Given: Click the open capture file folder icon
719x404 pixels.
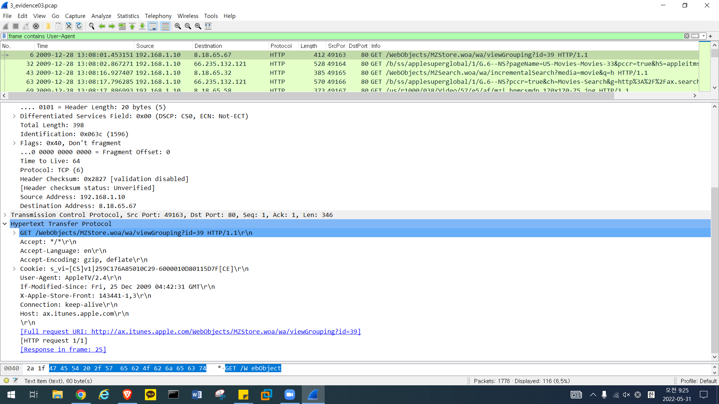Looking at the screenshot, I should [x=48, y=26].
